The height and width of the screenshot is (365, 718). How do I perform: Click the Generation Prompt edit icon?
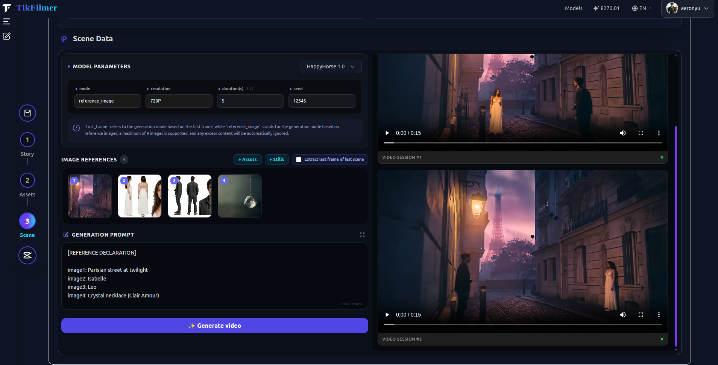pyautogui.click(x=66, y=235)
